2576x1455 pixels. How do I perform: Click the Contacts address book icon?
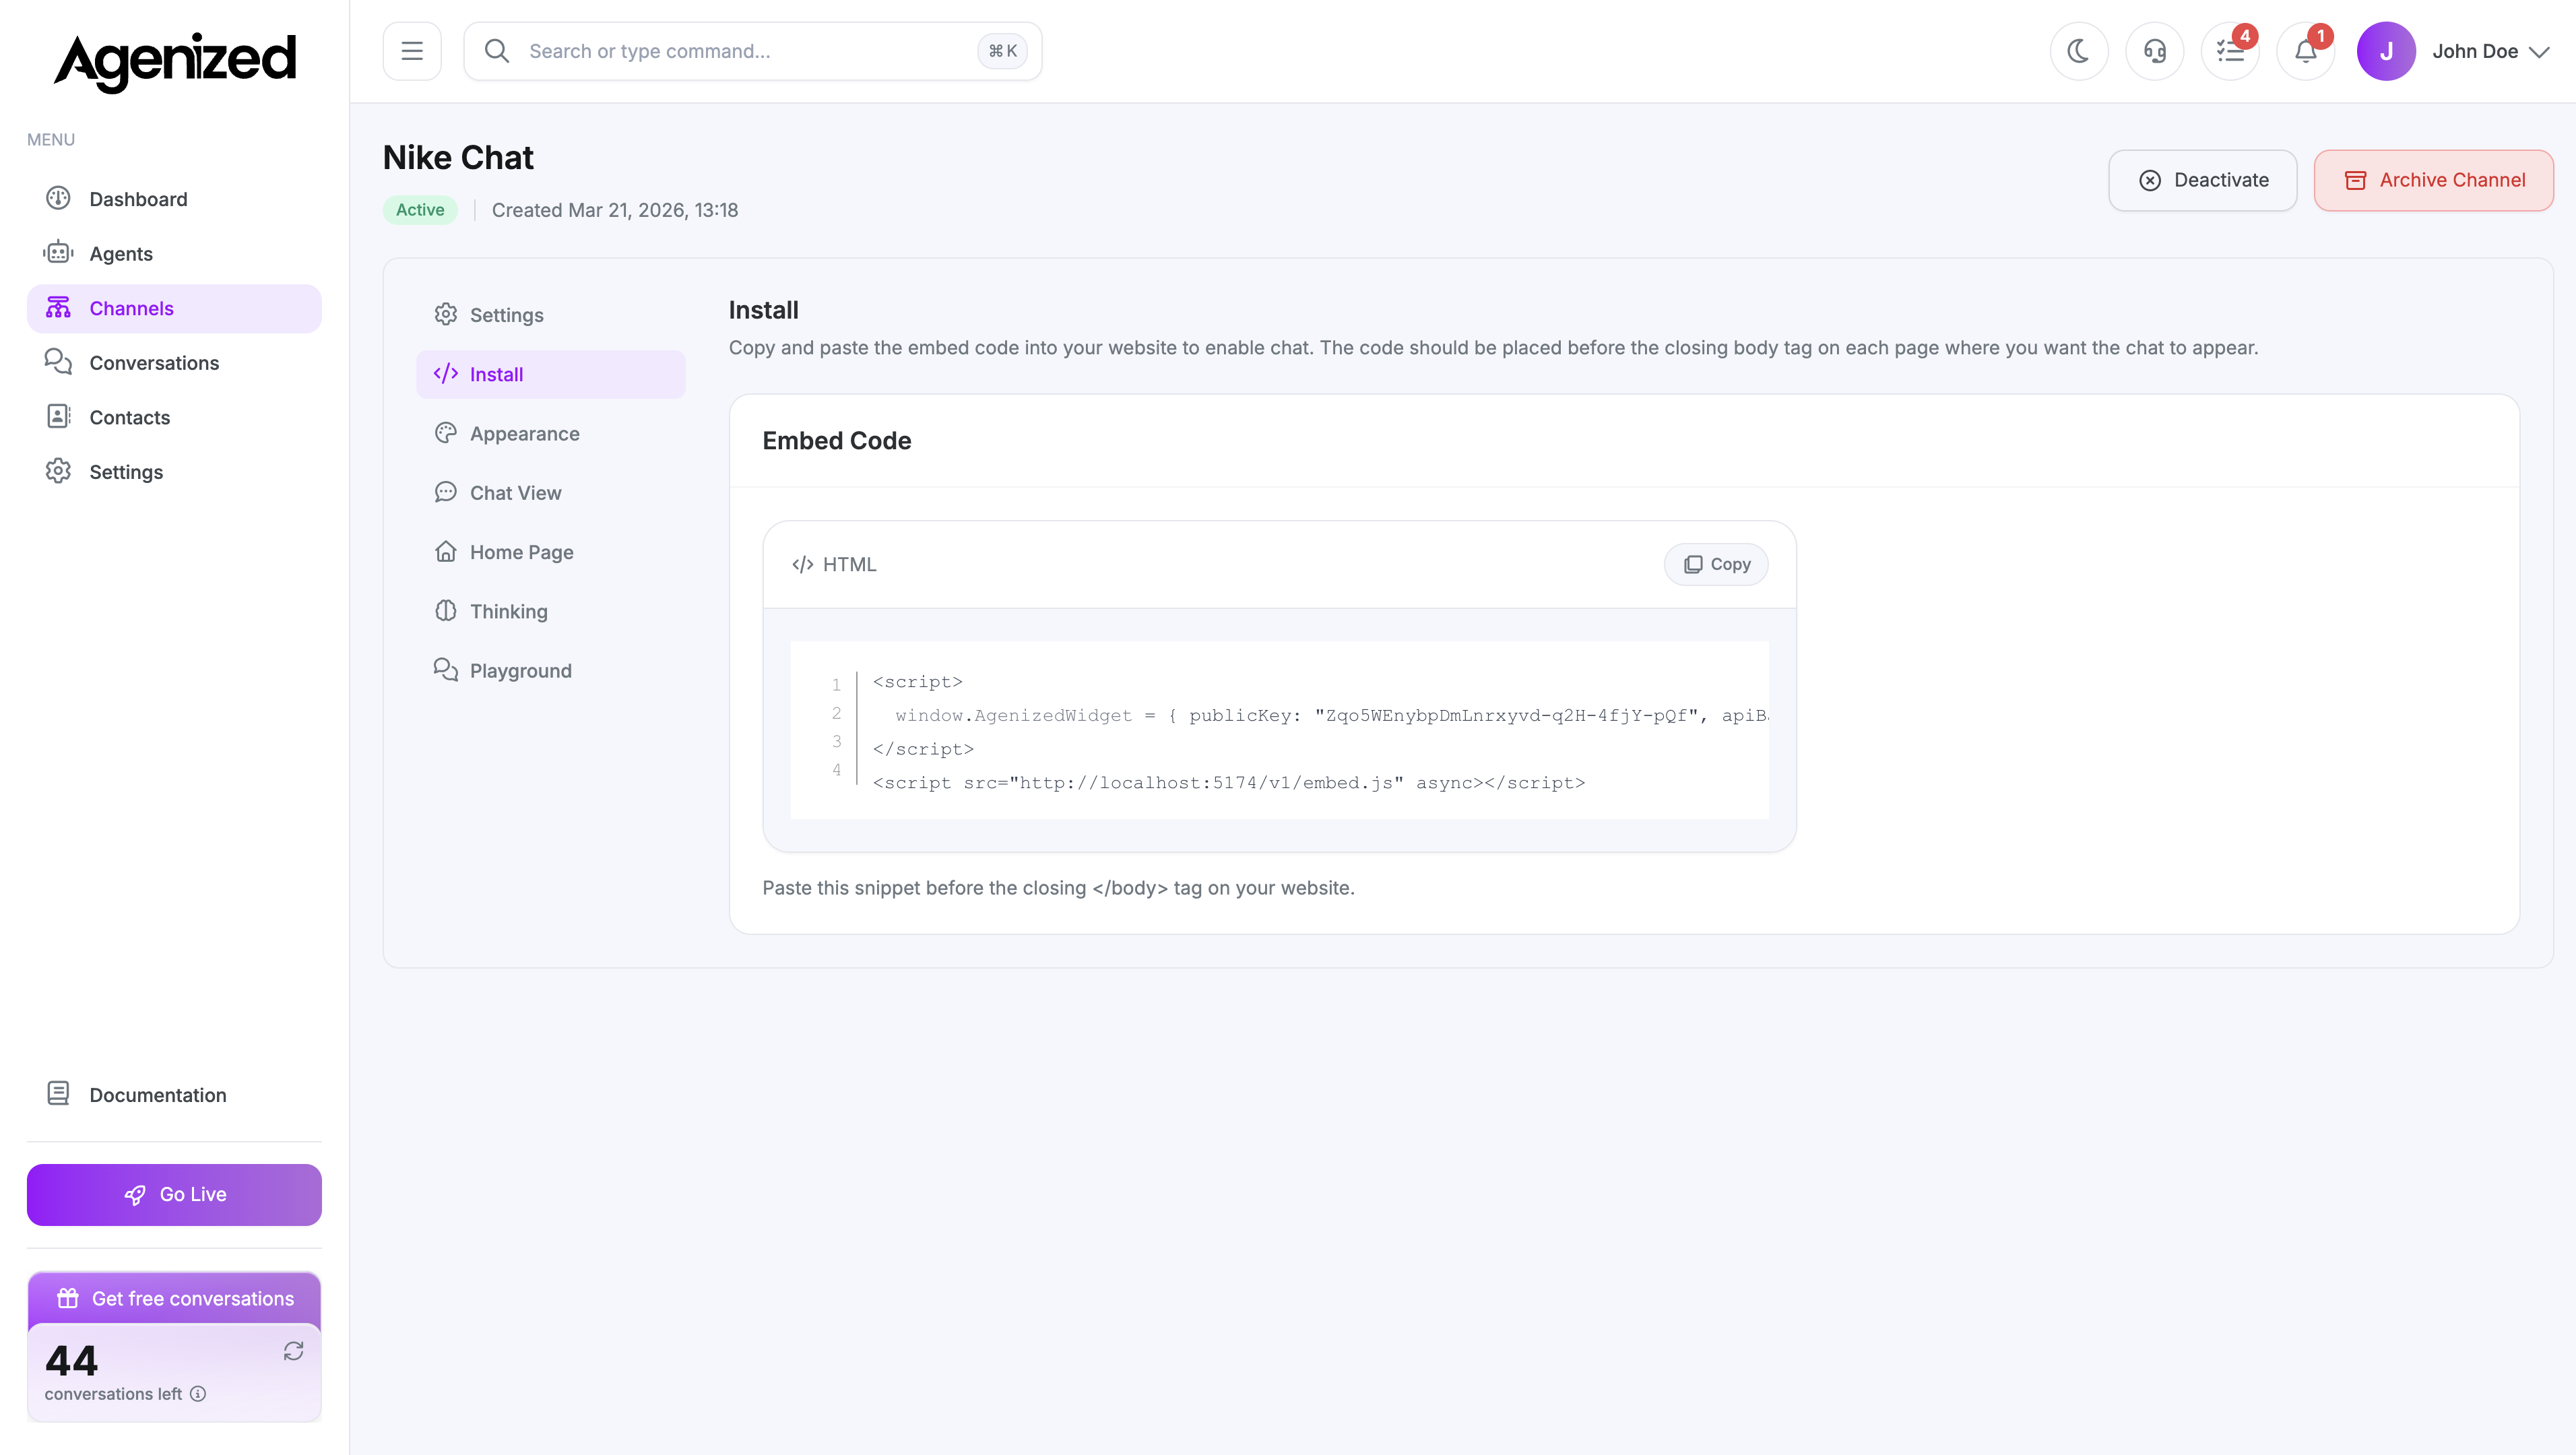58,416
